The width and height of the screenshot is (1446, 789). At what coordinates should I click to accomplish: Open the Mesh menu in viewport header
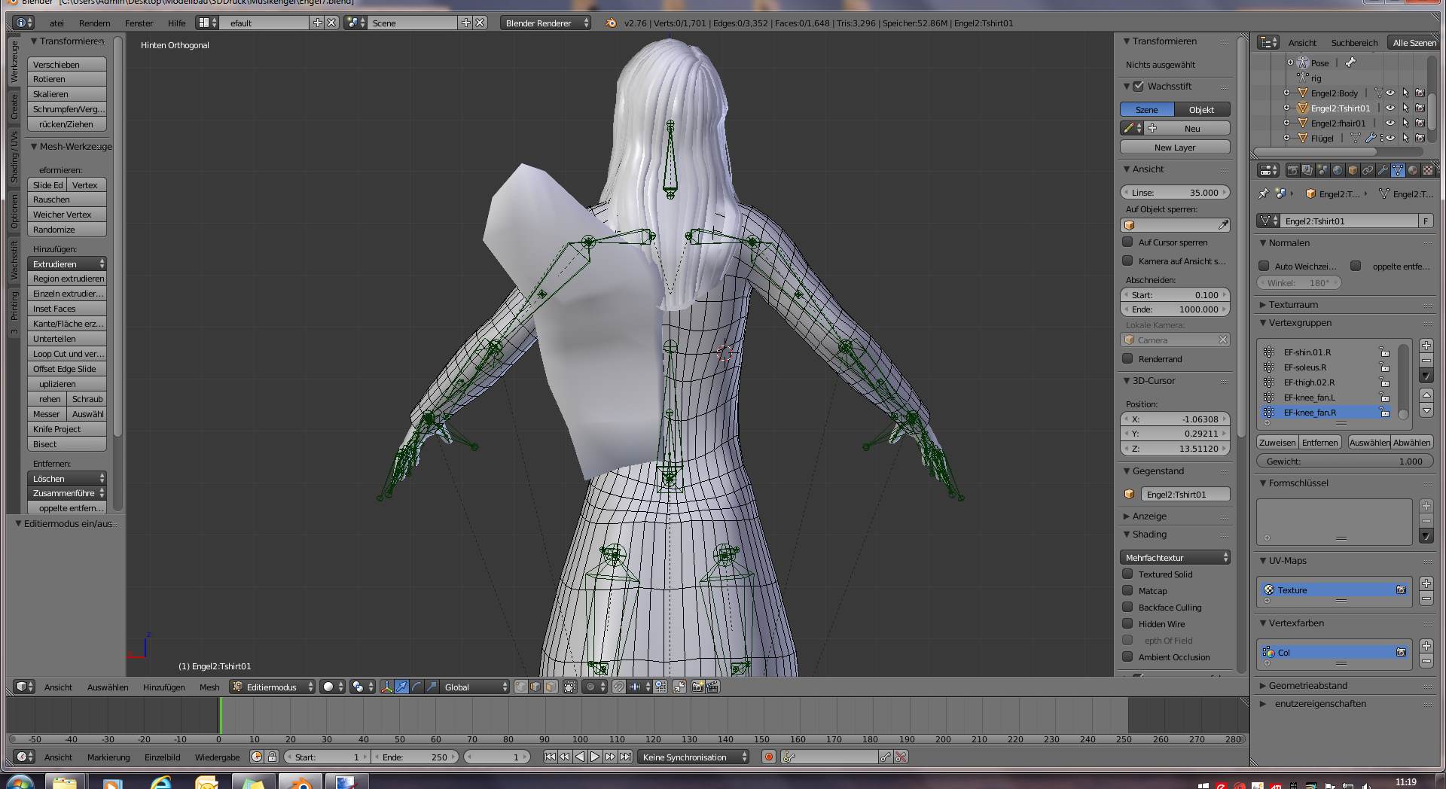point(209,687)
